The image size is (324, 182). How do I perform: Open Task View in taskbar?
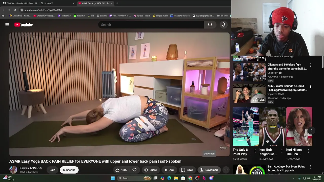155,178
